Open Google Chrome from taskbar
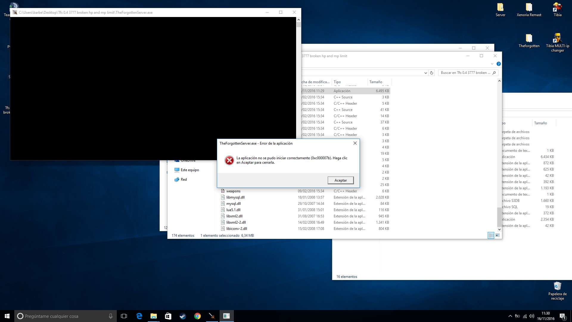The width and height of the screenshot is (572, 322). click(197, 316)
